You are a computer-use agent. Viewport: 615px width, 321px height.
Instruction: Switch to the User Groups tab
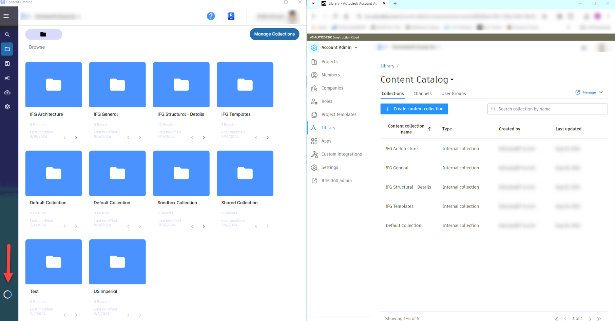coord(454,93)
